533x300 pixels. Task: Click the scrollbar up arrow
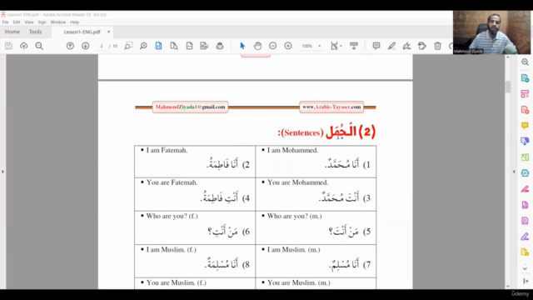(508, 57)
